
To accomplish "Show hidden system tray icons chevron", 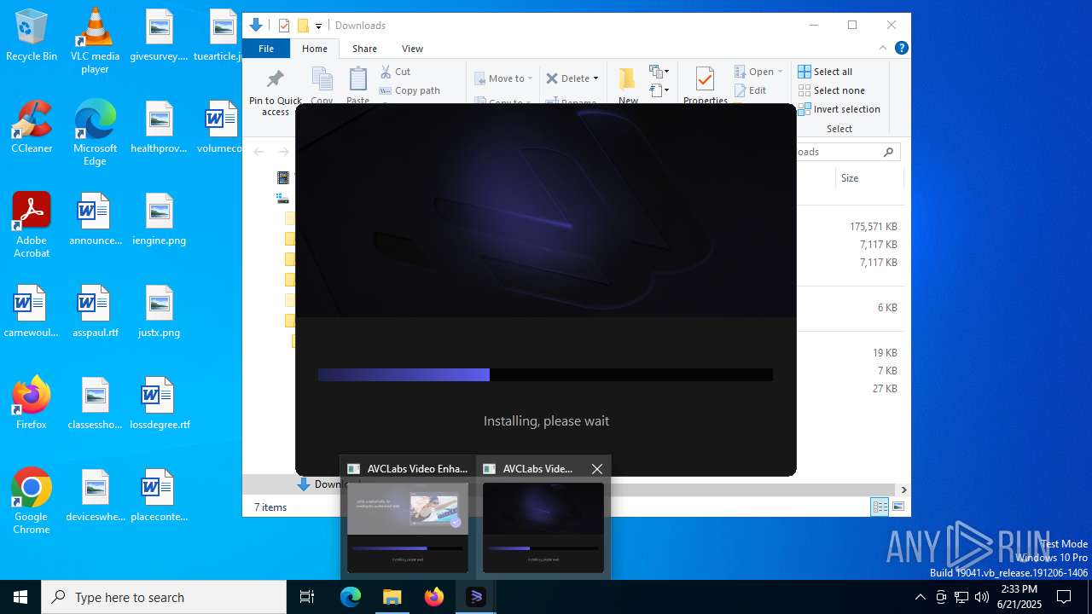I will [x=920, y=597].
